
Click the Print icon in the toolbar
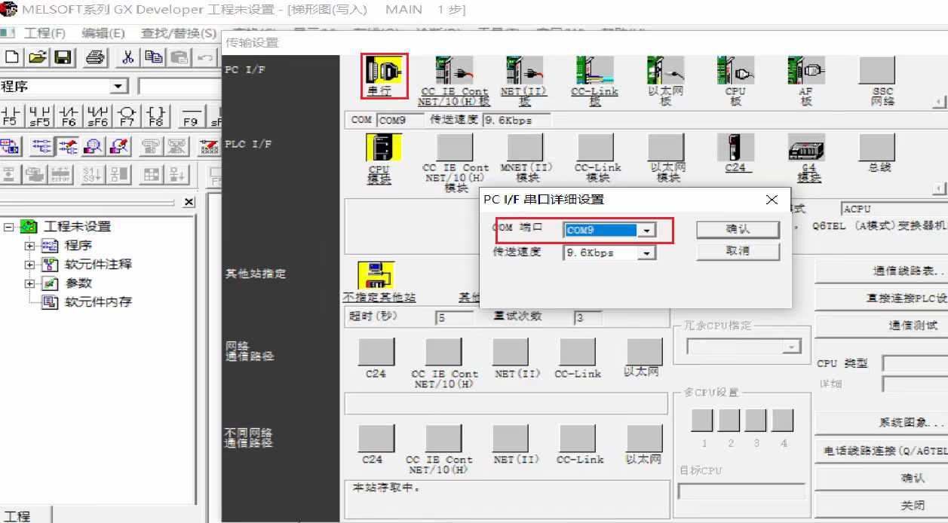point(95,57)
